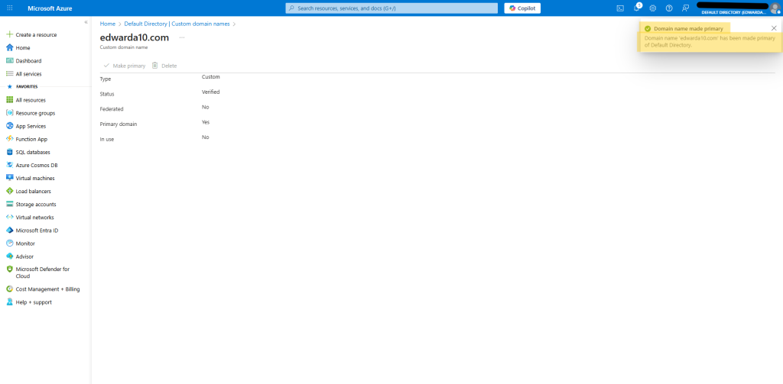The image size is (783, 384).
Task: Focus the Search resources, services, and docs box
Action: click(x=391, y=8)
